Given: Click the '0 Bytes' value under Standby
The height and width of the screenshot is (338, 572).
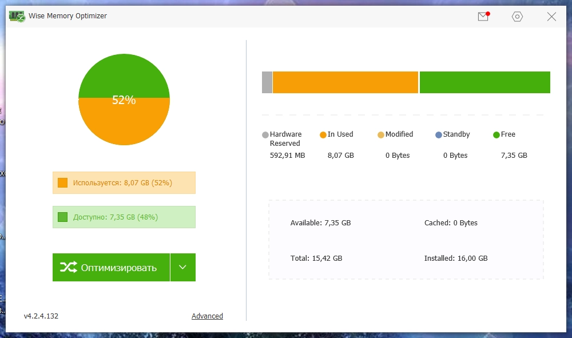Looking at the screenshot, I should (455, 156).
